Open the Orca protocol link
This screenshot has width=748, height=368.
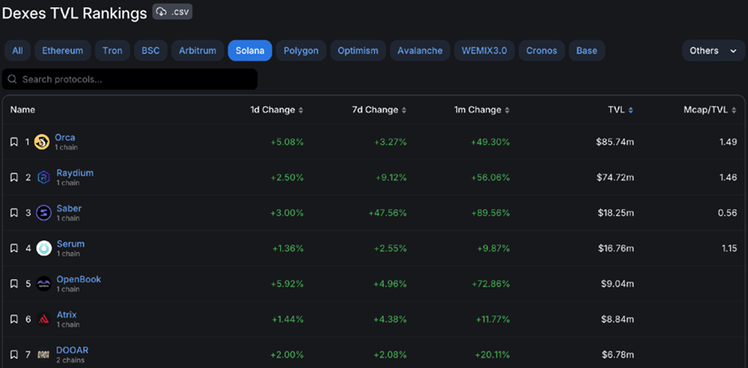[x=65, y=137]
